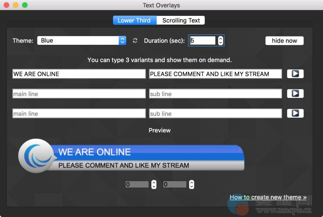Click the left preview offset value field
Viewport: 323px width, 217px height.
click(137, 184)
